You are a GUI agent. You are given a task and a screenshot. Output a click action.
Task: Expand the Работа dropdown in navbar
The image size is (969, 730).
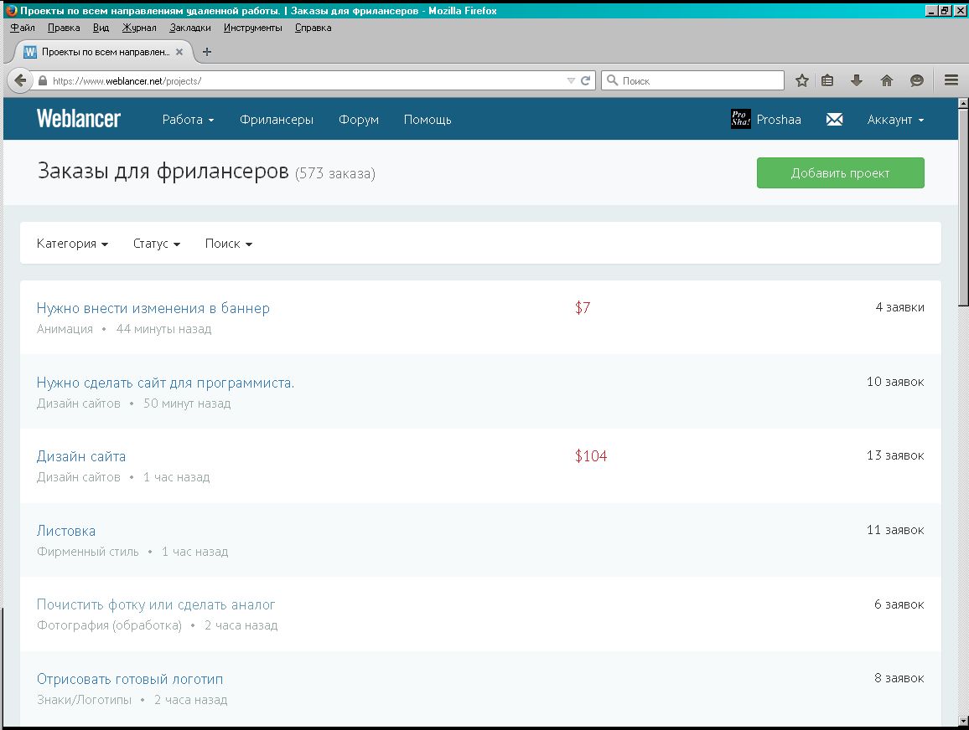click(188, 120)
